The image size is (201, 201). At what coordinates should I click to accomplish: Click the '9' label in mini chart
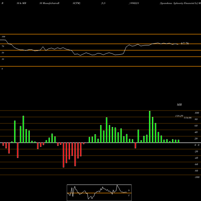click(129, 191)
